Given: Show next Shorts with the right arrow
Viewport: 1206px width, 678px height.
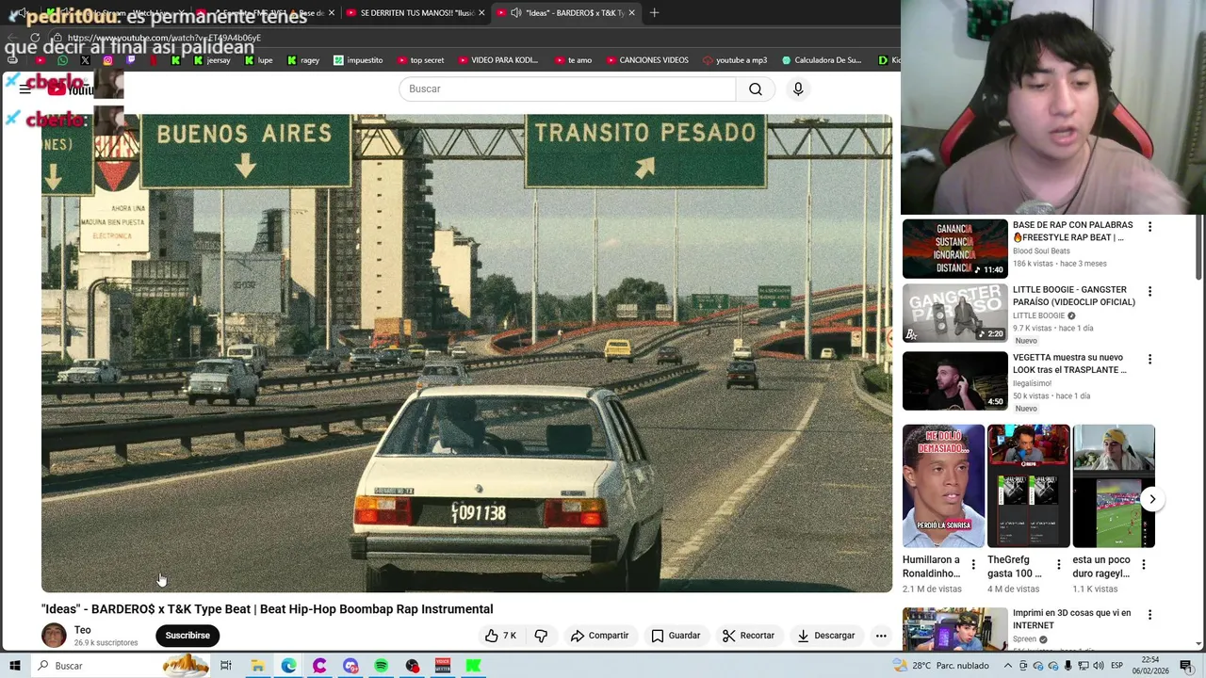Looking at the screenshot, I should pos(1151,499).
